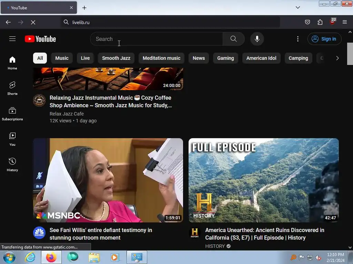This screenshot has width=353, height=264.
Task: Open Subscriptions in the sidebar
Action: (x=12, y=114)
